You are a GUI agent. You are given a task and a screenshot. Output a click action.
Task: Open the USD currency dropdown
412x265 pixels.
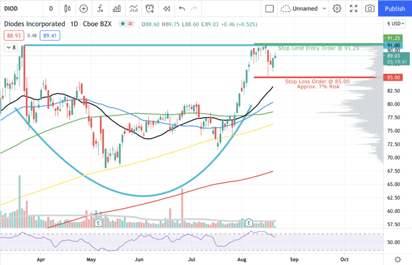coord(396,24)
